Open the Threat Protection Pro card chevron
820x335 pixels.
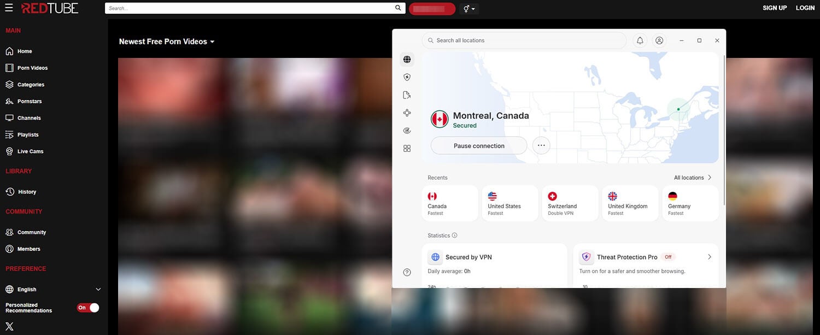click(710, 257)
